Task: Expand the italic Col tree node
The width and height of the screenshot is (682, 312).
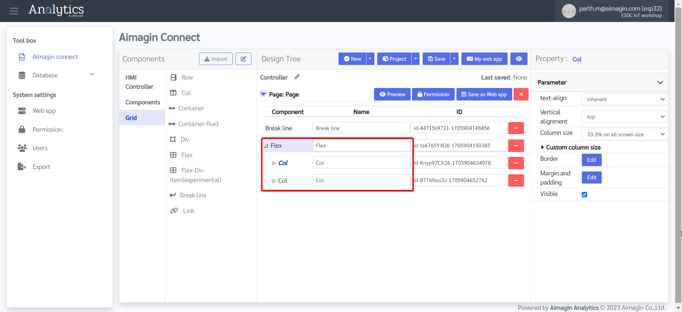Action: coord(274,163)
